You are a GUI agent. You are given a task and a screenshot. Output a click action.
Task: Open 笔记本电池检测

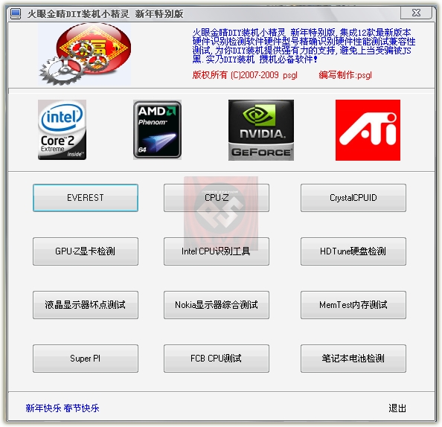353,359
